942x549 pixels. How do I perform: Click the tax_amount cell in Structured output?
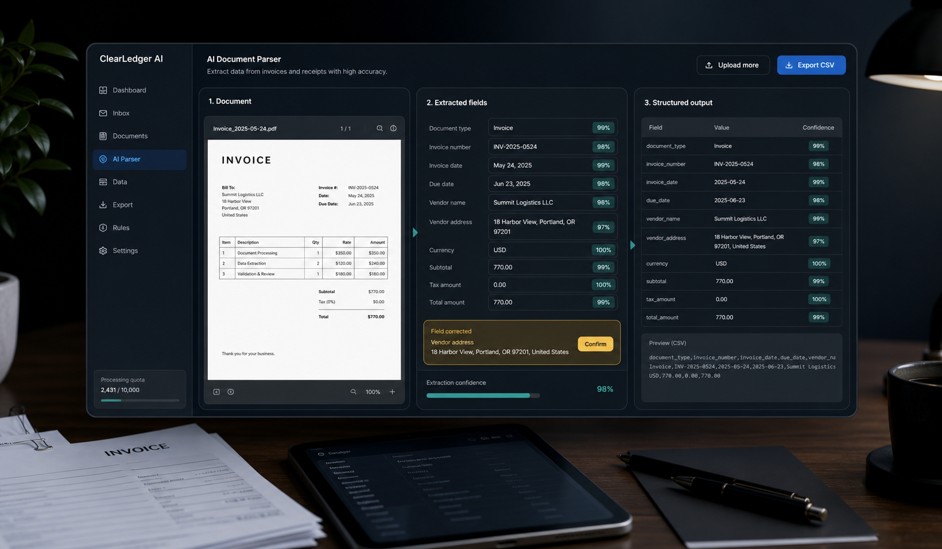661,299
